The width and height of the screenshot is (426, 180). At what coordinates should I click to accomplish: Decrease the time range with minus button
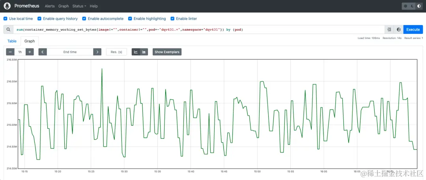(x=10, y=52)
